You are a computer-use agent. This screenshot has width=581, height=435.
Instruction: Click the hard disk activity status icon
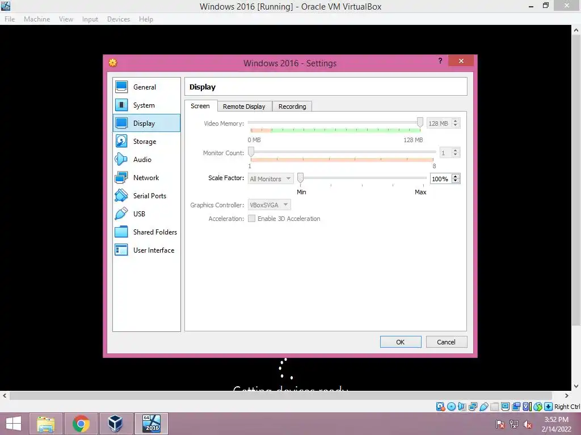tap(440, 407)
